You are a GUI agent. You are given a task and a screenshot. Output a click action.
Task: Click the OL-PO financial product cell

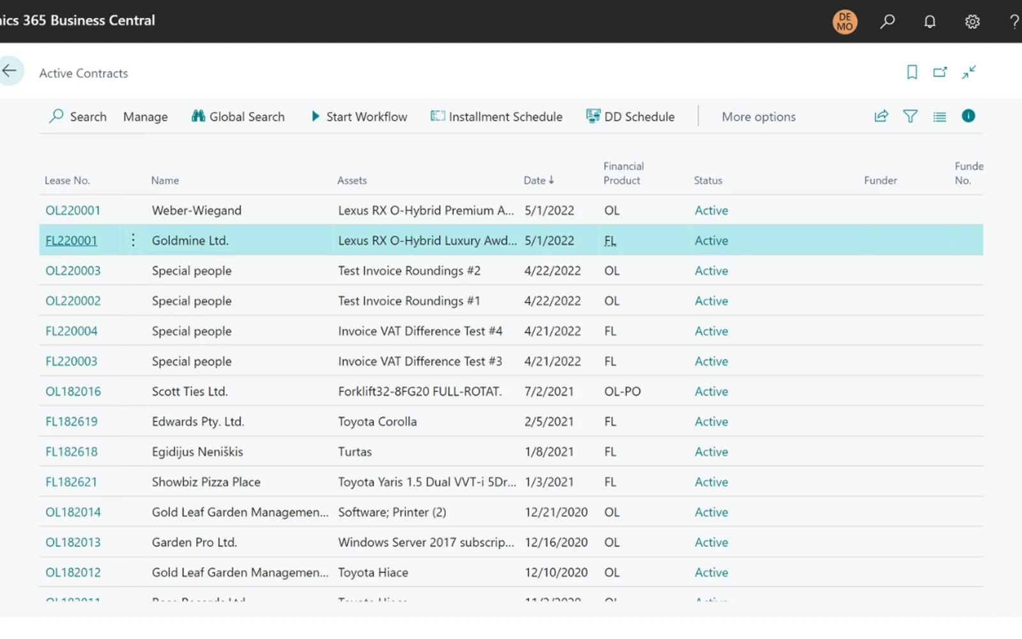[x=622, y=391]
